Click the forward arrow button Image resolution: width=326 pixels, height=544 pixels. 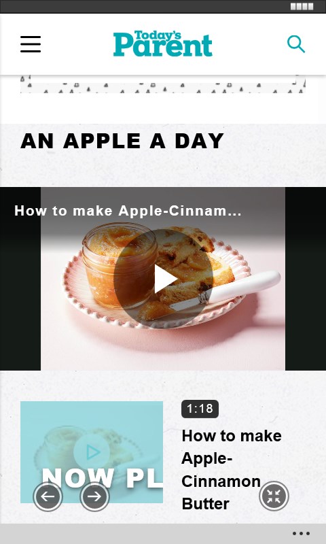tap(94, 496)
